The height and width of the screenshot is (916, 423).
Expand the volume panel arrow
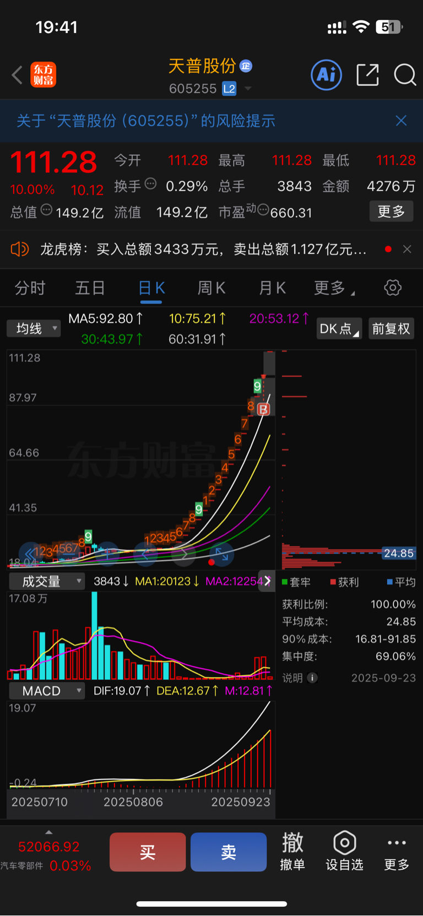click(267, 581)
